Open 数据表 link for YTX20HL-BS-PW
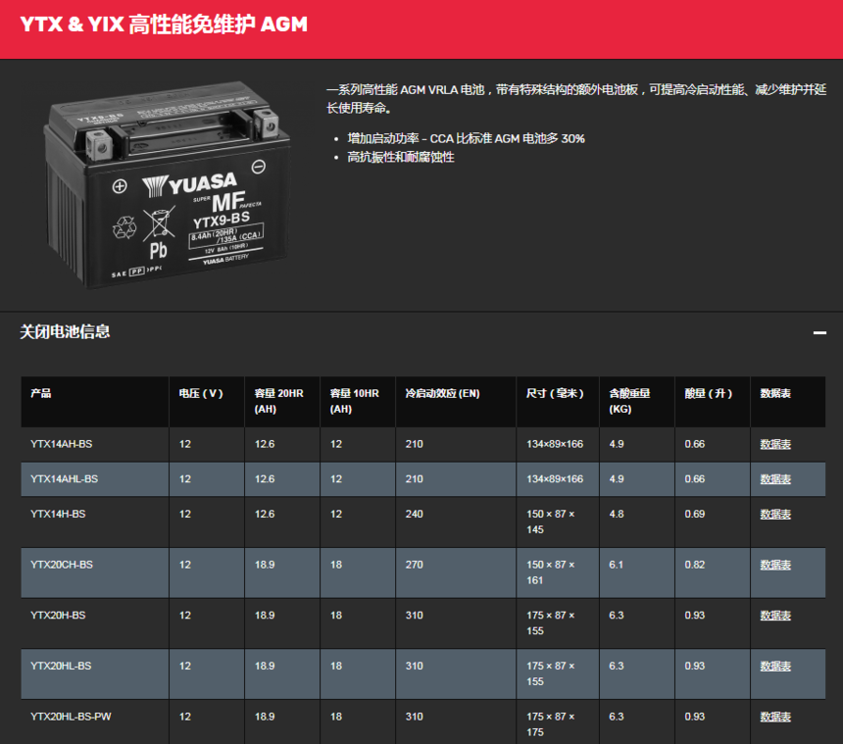This screenshot has width=843, height=744. tap(775, 716)
